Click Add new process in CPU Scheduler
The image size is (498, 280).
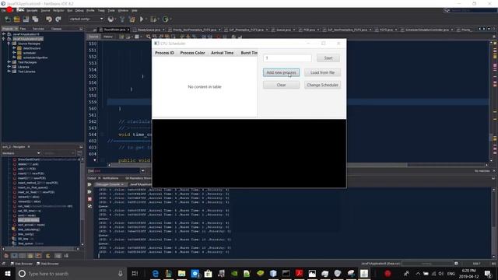click(x=281, y=72)
